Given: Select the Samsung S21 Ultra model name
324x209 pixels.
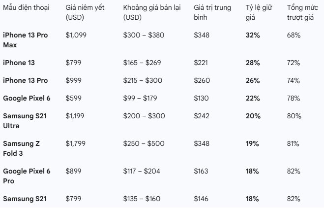Looking at the screenshot, I should (24, 120).
